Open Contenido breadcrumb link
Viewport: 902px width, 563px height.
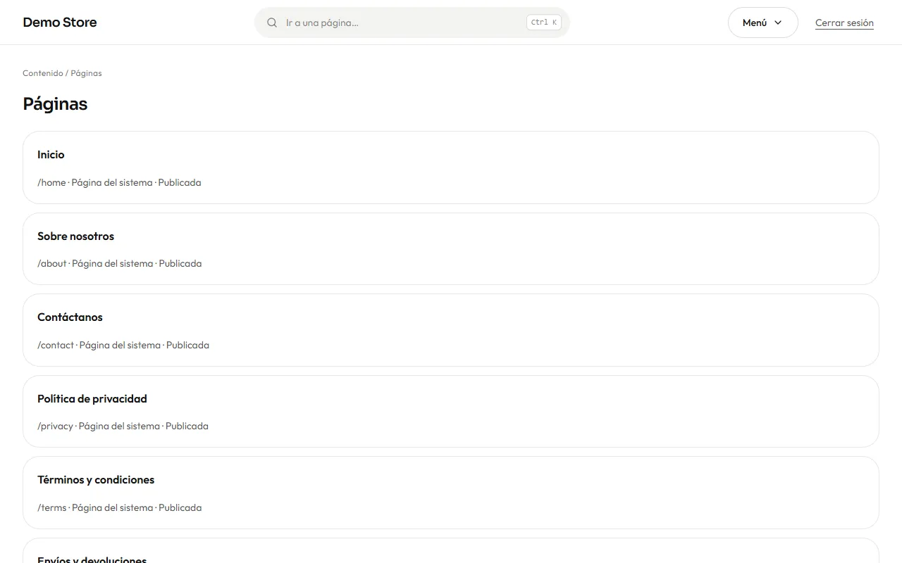pyautogui.click(x=43, y=73)
